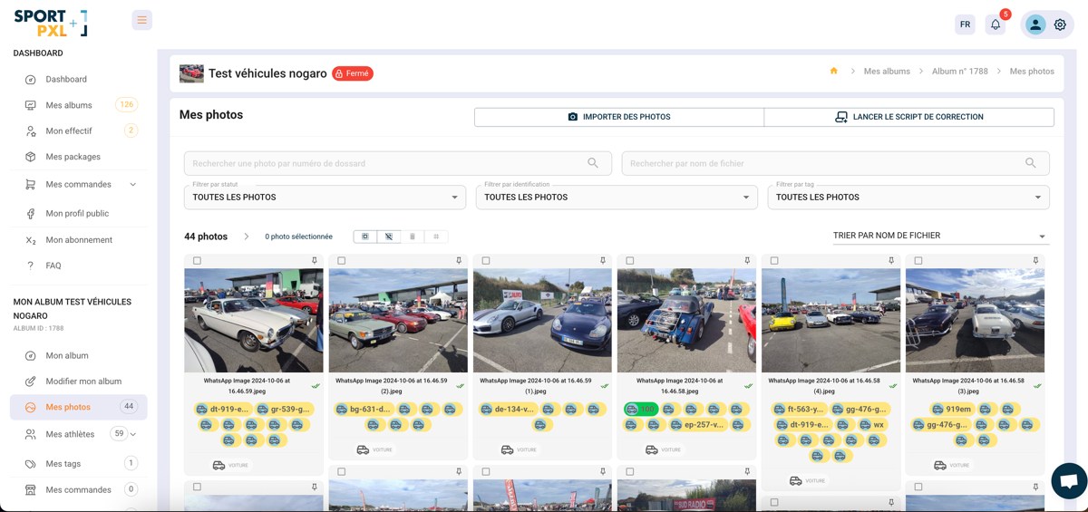The height and width of the screenshot is (512, 1088).
Task: Open silver Porsche photo thumbnail
Action: point(542,320)
